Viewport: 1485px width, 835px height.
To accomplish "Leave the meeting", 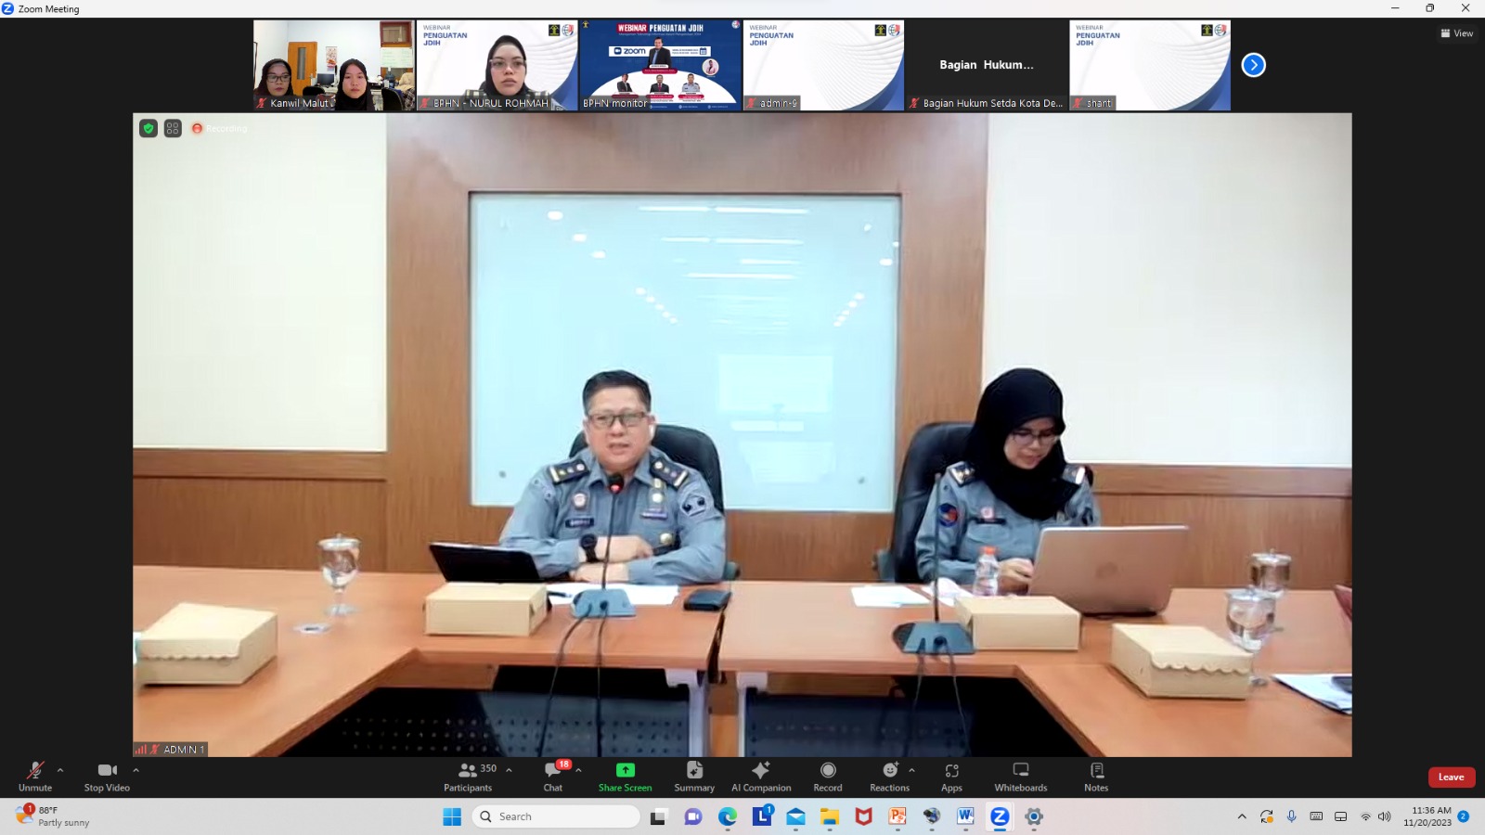I will (x=1451, y=777).
